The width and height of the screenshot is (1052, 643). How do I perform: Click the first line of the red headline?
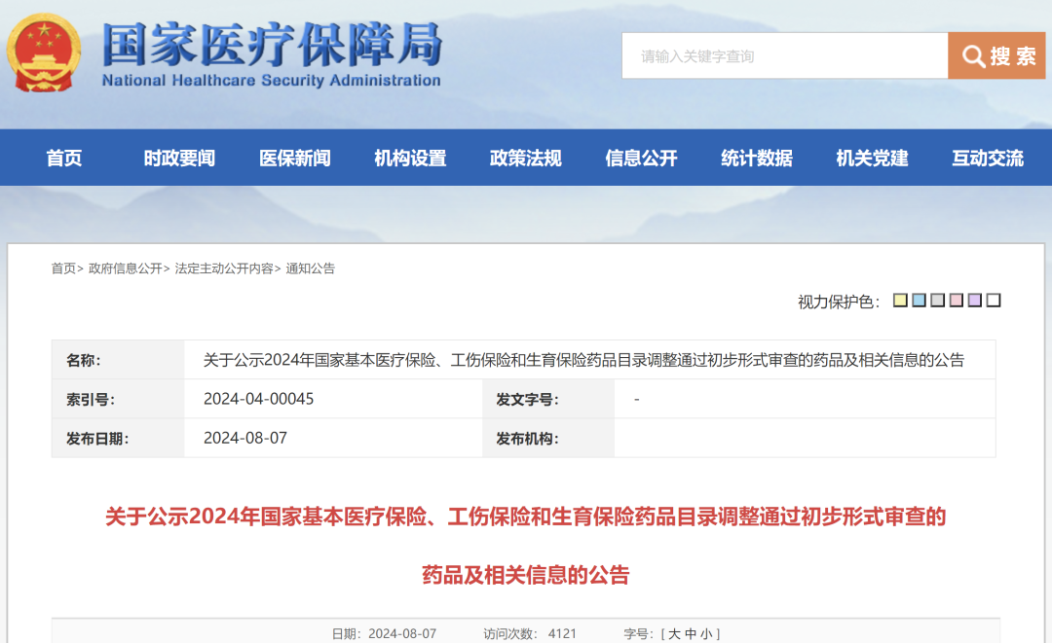pos(525,518)
